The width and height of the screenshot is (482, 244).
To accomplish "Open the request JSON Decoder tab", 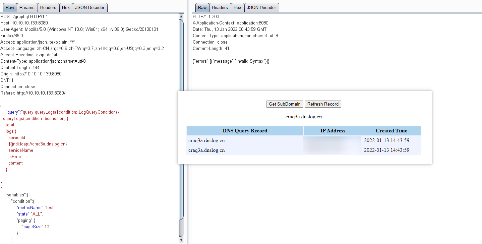I will (90, 7).
